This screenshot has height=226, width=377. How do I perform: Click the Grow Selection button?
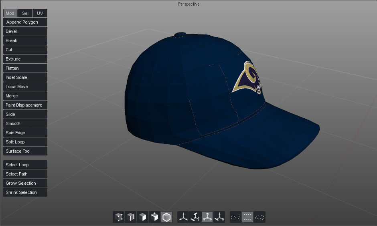pos(25,183)
